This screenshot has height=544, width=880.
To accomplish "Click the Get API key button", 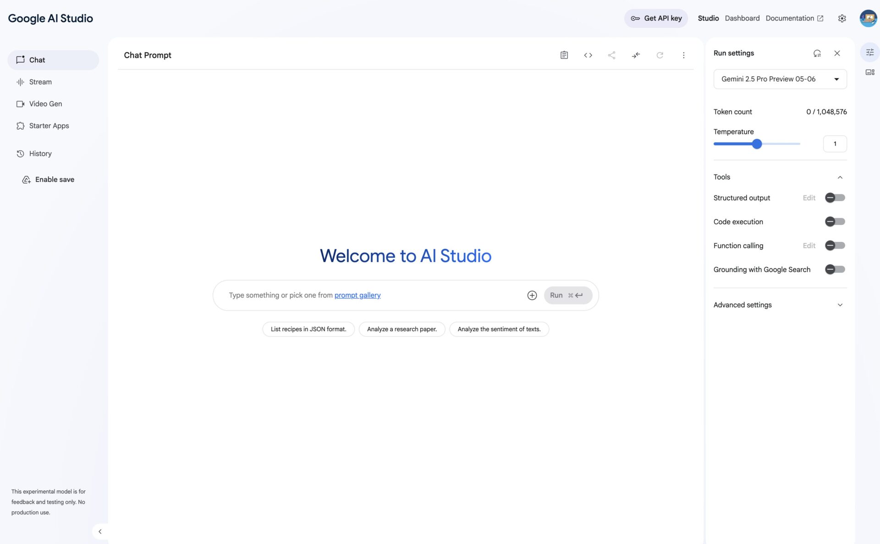I will (656, 18).
